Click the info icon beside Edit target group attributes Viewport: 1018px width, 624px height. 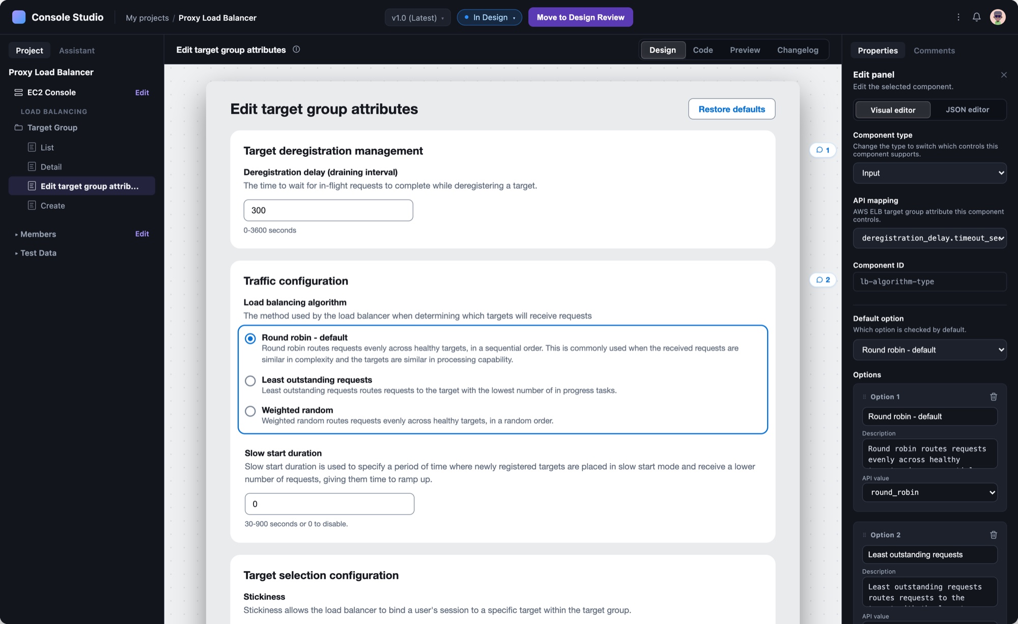pos(296,49)
